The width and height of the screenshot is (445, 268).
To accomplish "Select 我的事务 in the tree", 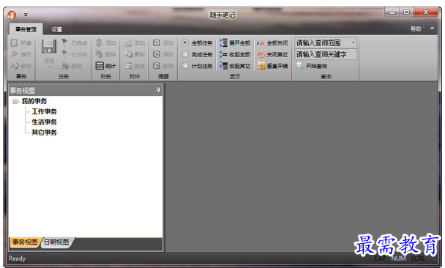I will [x=34, y=101].
